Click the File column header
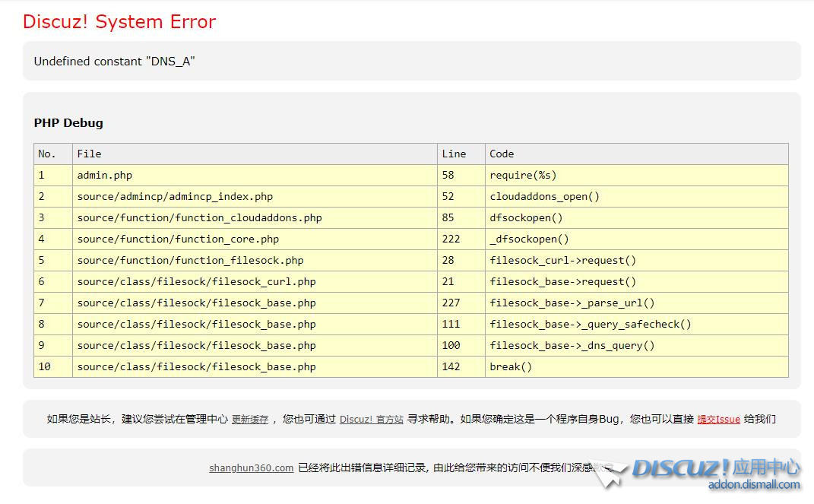814x504 pixels. click(x=255, y=154)
